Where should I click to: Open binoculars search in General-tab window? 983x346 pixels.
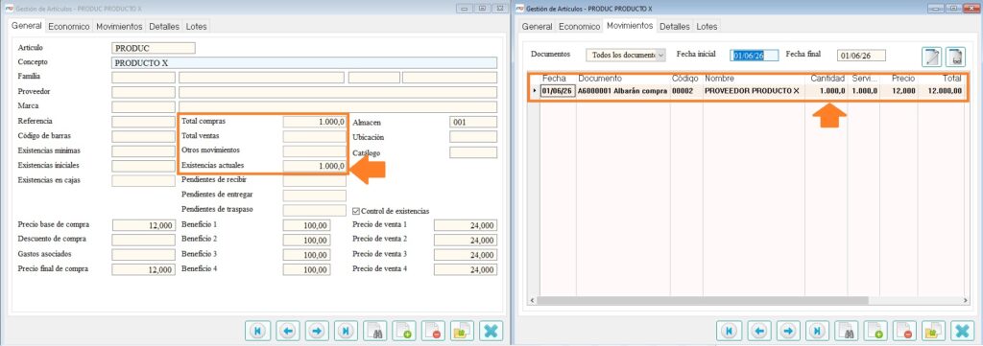[x=376, y=331]
